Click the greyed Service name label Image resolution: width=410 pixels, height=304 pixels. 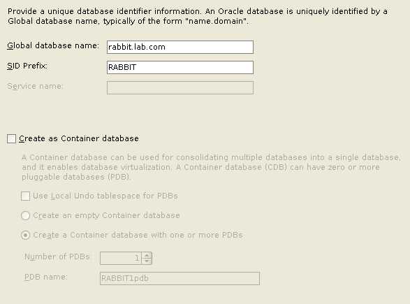point(36,86)
